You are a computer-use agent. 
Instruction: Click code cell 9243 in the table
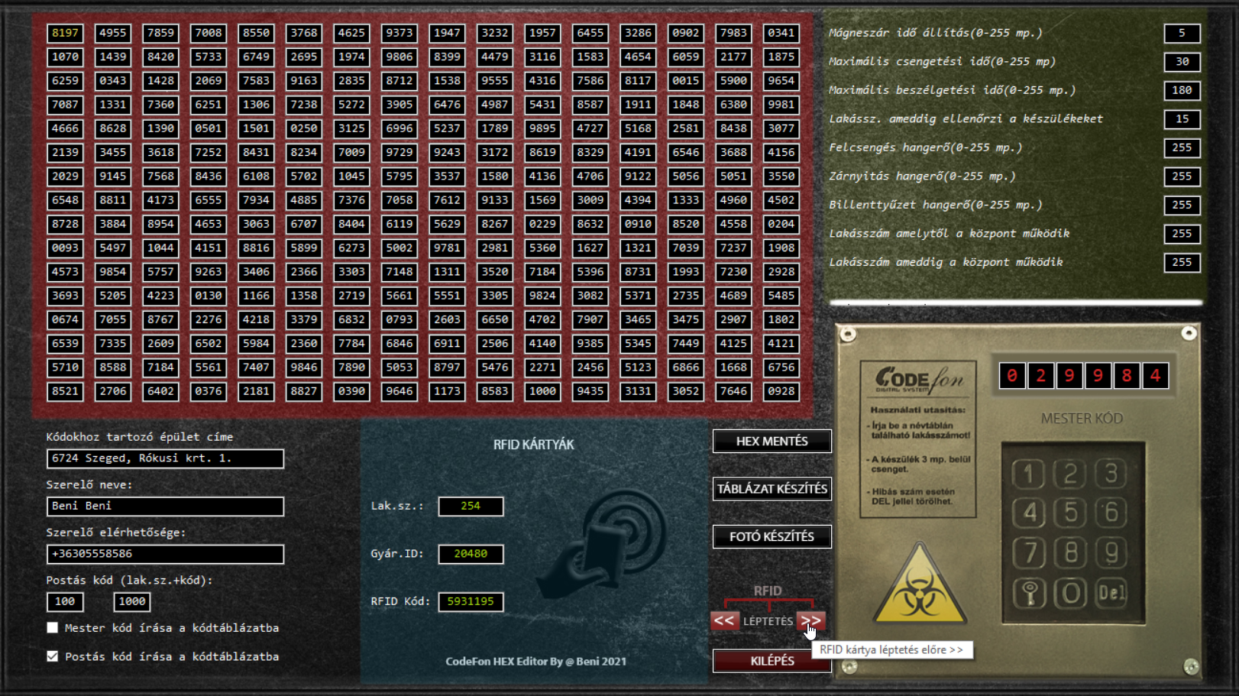(x=447, y=153)
